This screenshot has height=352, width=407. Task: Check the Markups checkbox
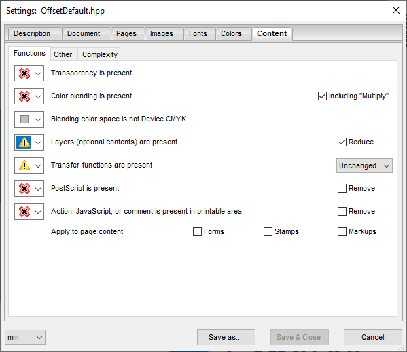pos(342,231)
